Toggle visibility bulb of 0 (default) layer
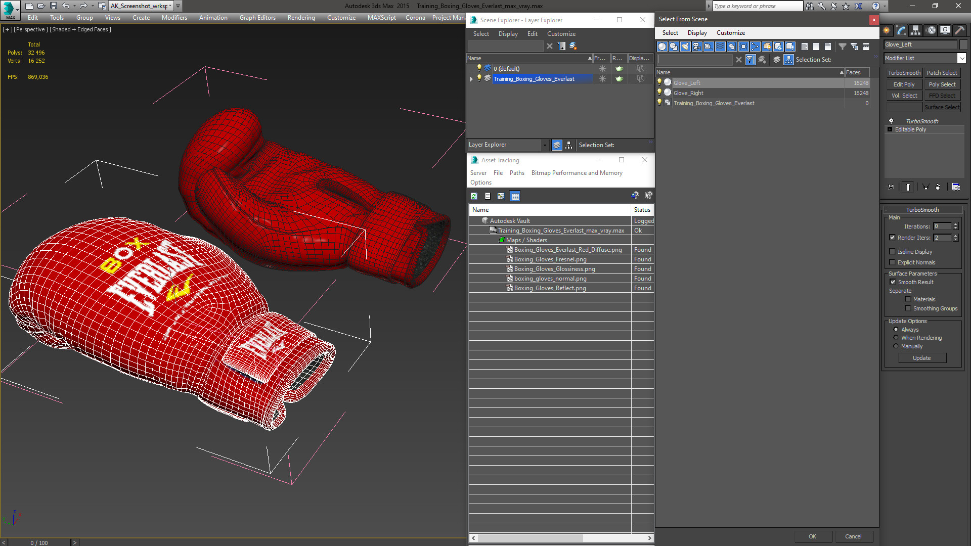 (x=479, y=68)
